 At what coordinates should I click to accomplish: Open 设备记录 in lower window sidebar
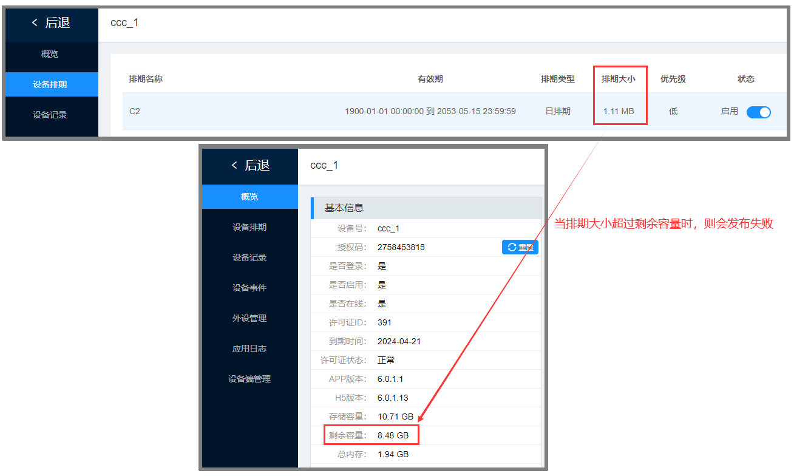pos(250,257)
